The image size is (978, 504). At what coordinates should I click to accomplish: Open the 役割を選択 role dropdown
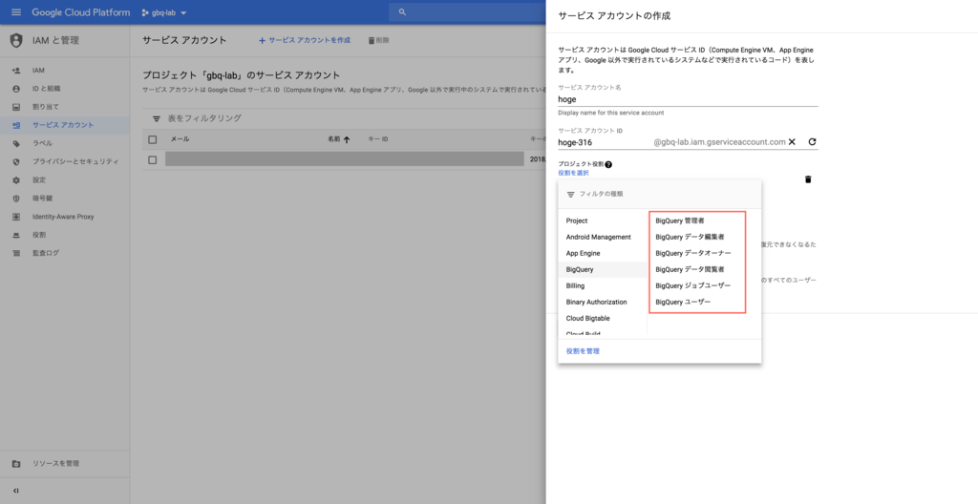[573, 173]
